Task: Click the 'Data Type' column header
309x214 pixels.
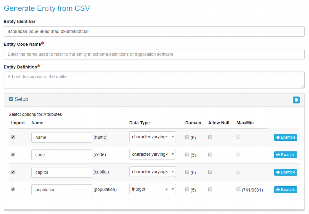Action: point(139,123)
